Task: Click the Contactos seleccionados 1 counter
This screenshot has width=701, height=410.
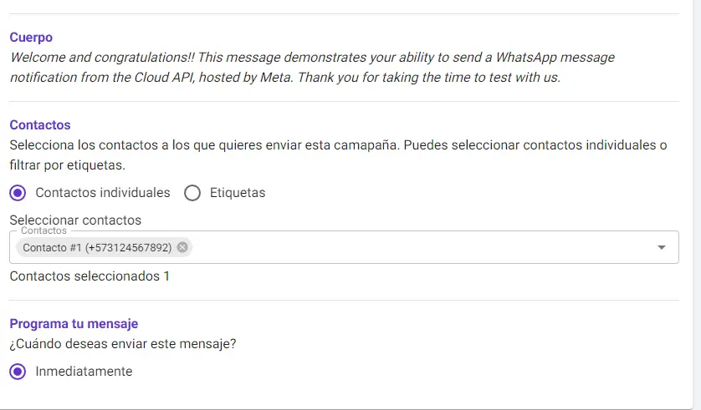Action: [x=90, y=276]
